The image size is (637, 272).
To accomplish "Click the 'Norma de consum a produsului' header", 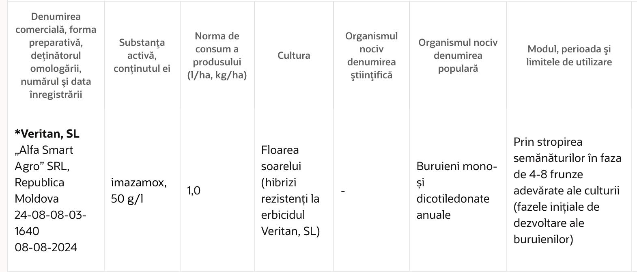I will (x=217, y=56).
